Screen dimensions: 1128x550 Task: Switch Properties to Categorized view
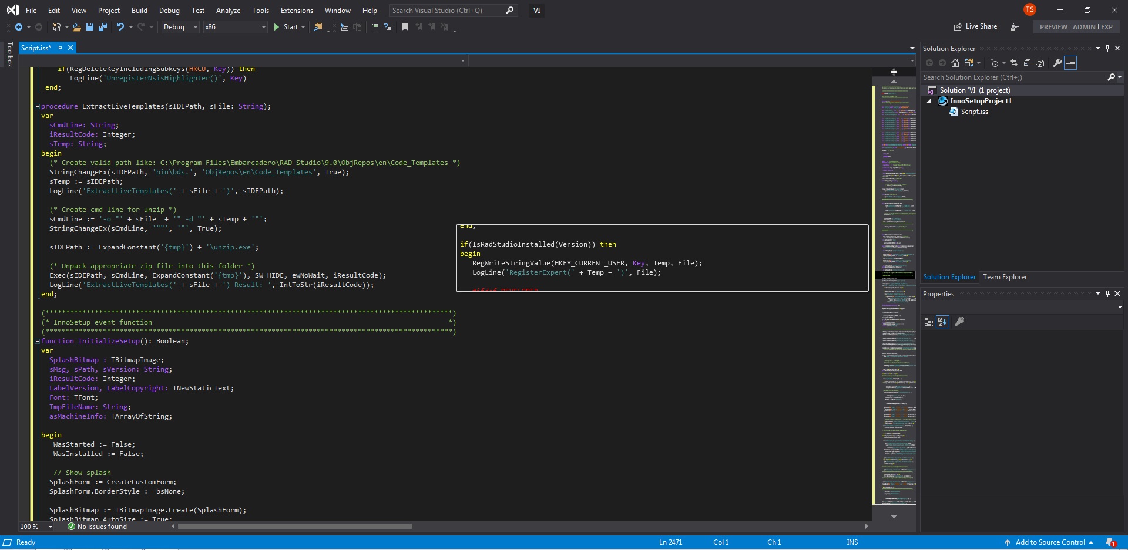click(928, 322)
